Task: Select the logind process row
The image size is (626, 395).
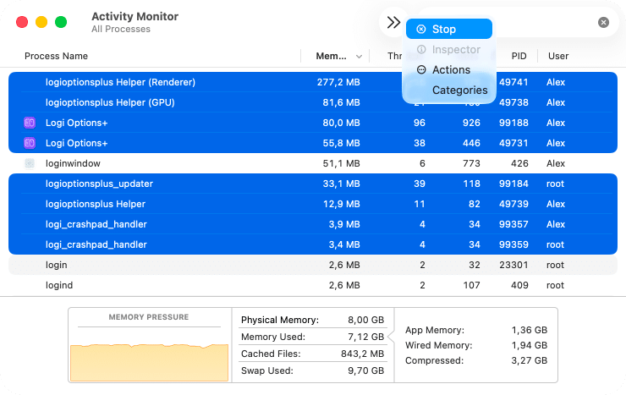Action: coord(59,285)
